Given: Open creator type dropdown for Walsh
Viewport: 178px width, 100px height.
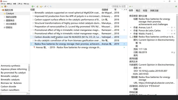Looking at the screenshot, I should point(131,34).
